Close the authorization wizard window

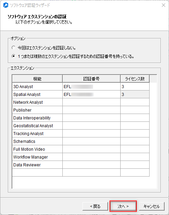click(163, 5)
